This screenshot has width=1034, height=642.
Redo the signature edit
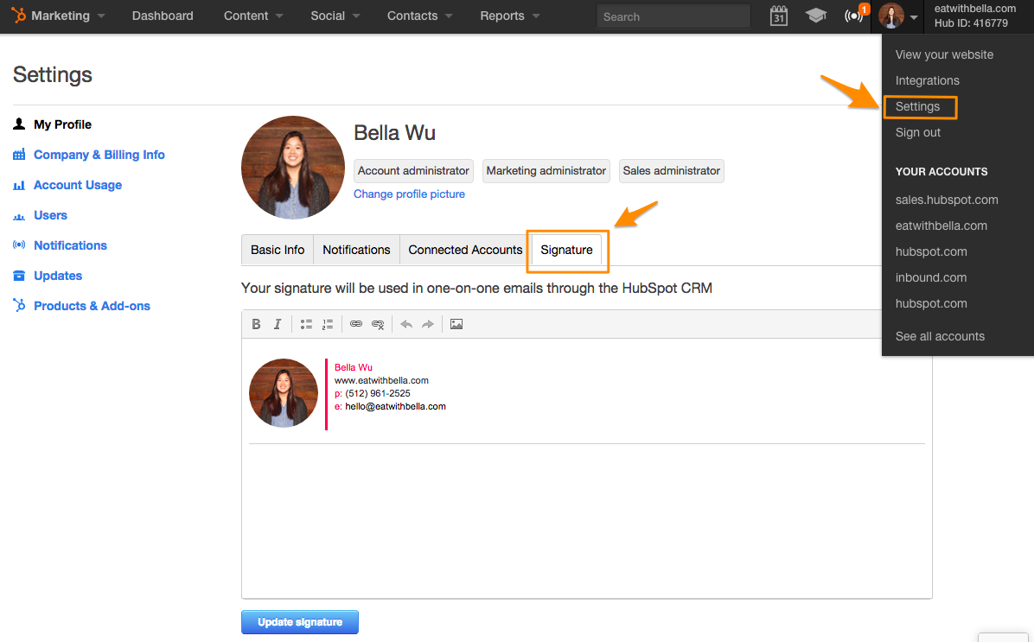click(x=428, y=324)
